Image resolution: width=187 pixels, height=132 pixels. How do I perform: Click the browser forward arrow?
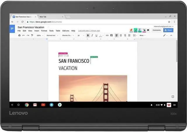click(18, 22)
